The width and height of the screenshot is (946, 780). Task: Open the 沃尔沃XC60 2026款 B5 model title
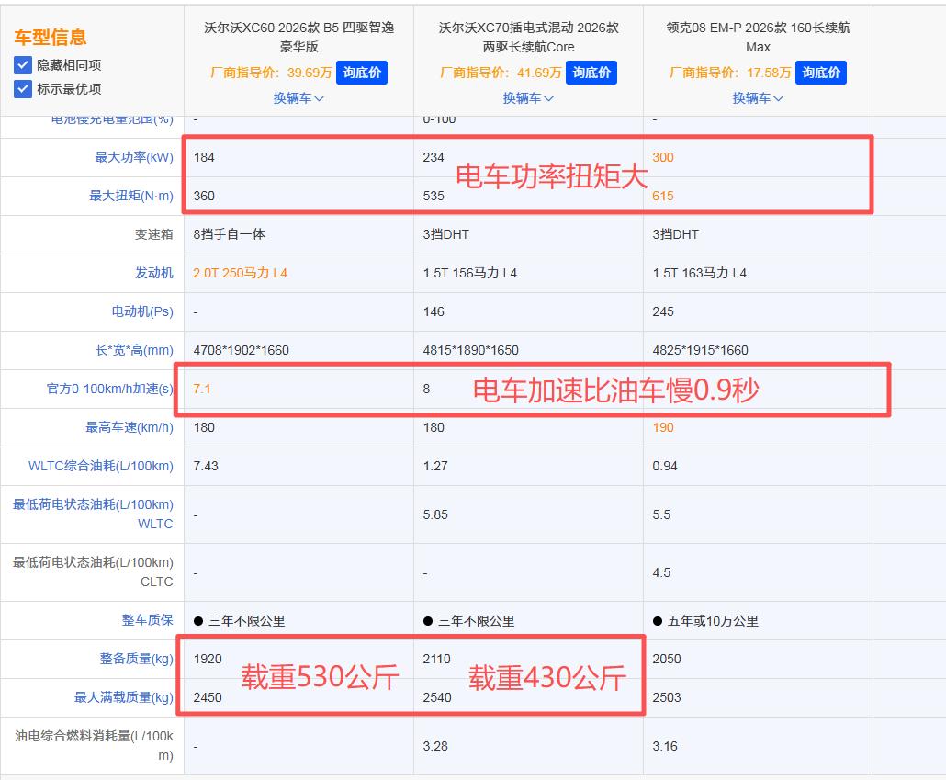pyautogui.click(x=298, y=37)
